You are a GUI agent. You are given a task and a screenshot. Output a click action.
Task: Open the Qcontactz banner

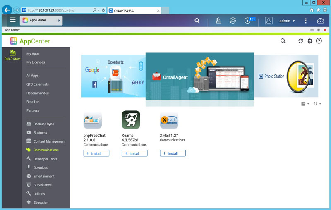click(x=113, y=76)
